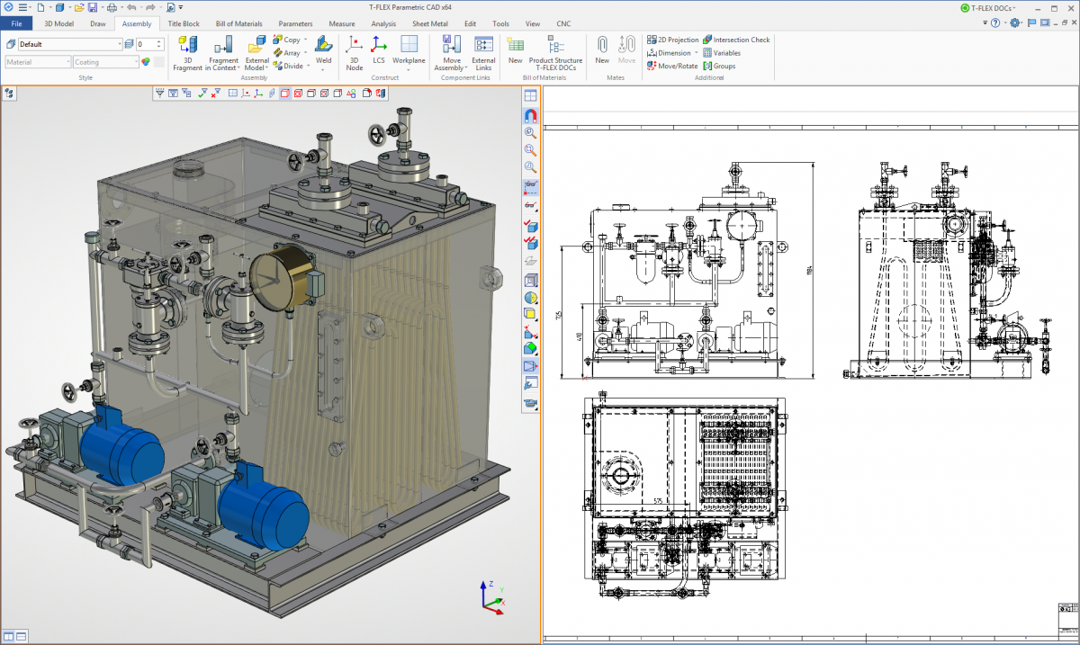The width and height of the screenshot is (1080, 645).
Task: Click the Intersection Check button
Action: [736, 40]
